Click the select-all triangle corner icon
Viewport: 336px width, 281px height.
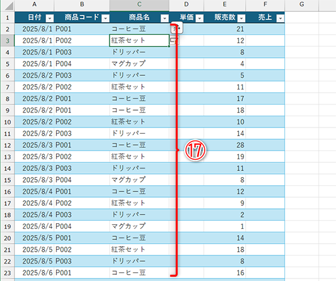(9, 6)
